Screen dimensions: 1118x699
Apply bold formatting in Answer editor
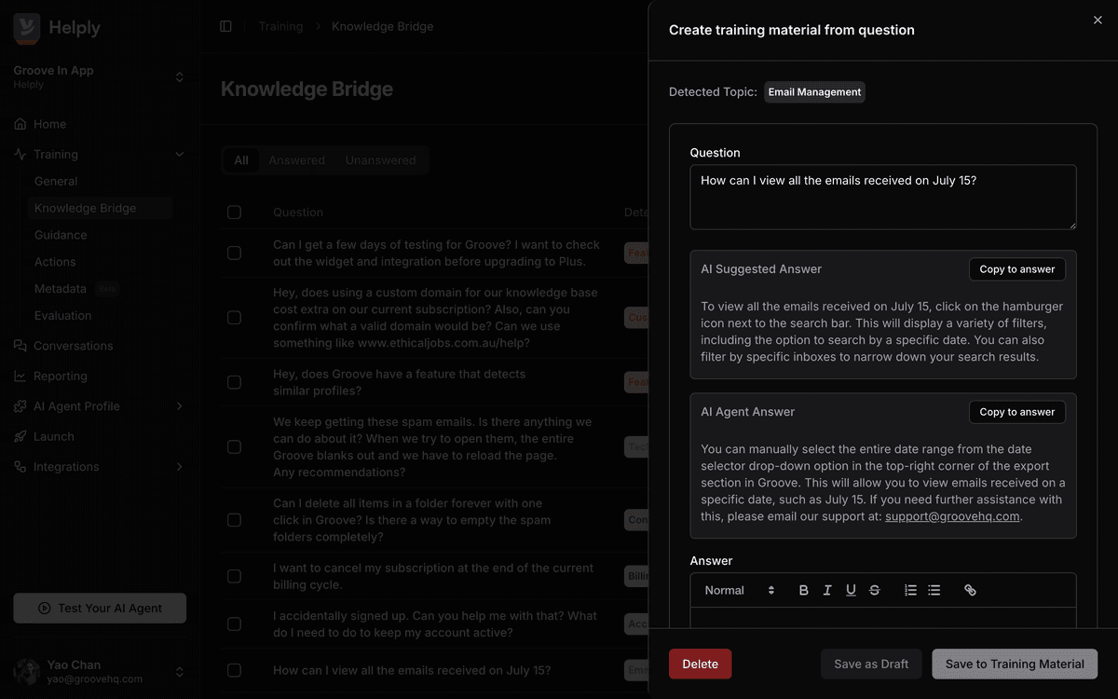pyautogui.click(x=804, y=590)
